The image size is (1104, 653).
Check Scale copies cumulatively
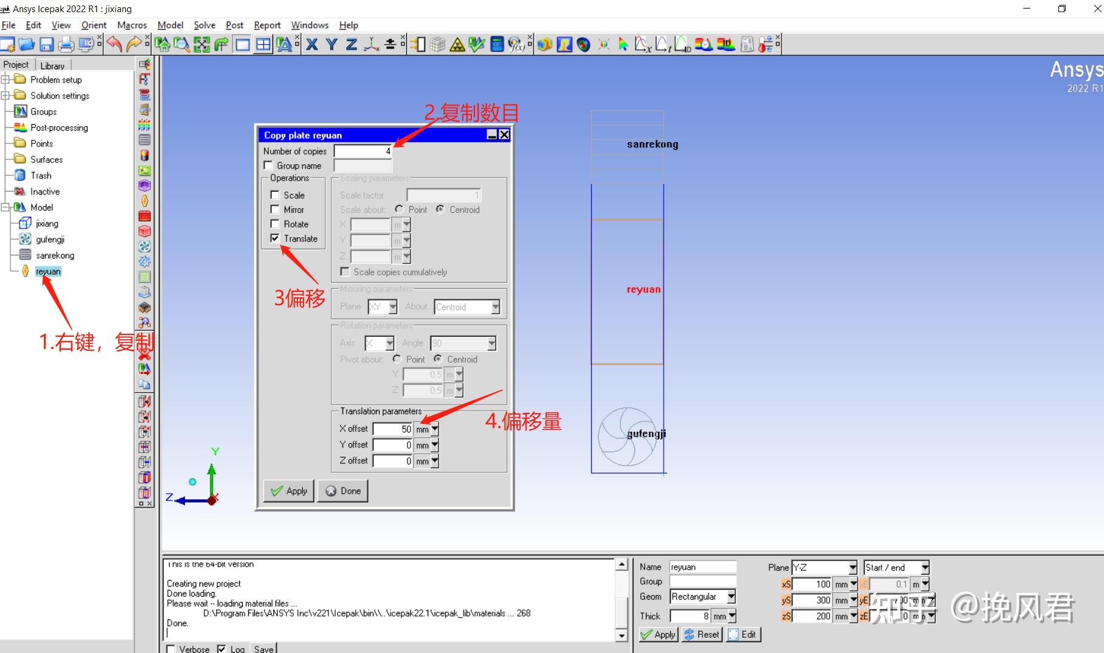(x=345, y=272)
